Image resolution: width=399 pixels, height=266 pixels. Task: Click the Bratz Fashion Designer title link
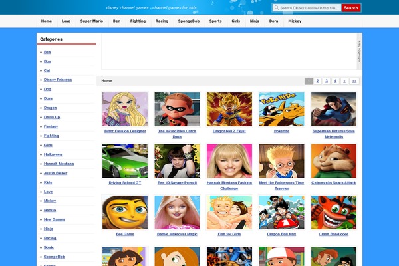point(125,131)
